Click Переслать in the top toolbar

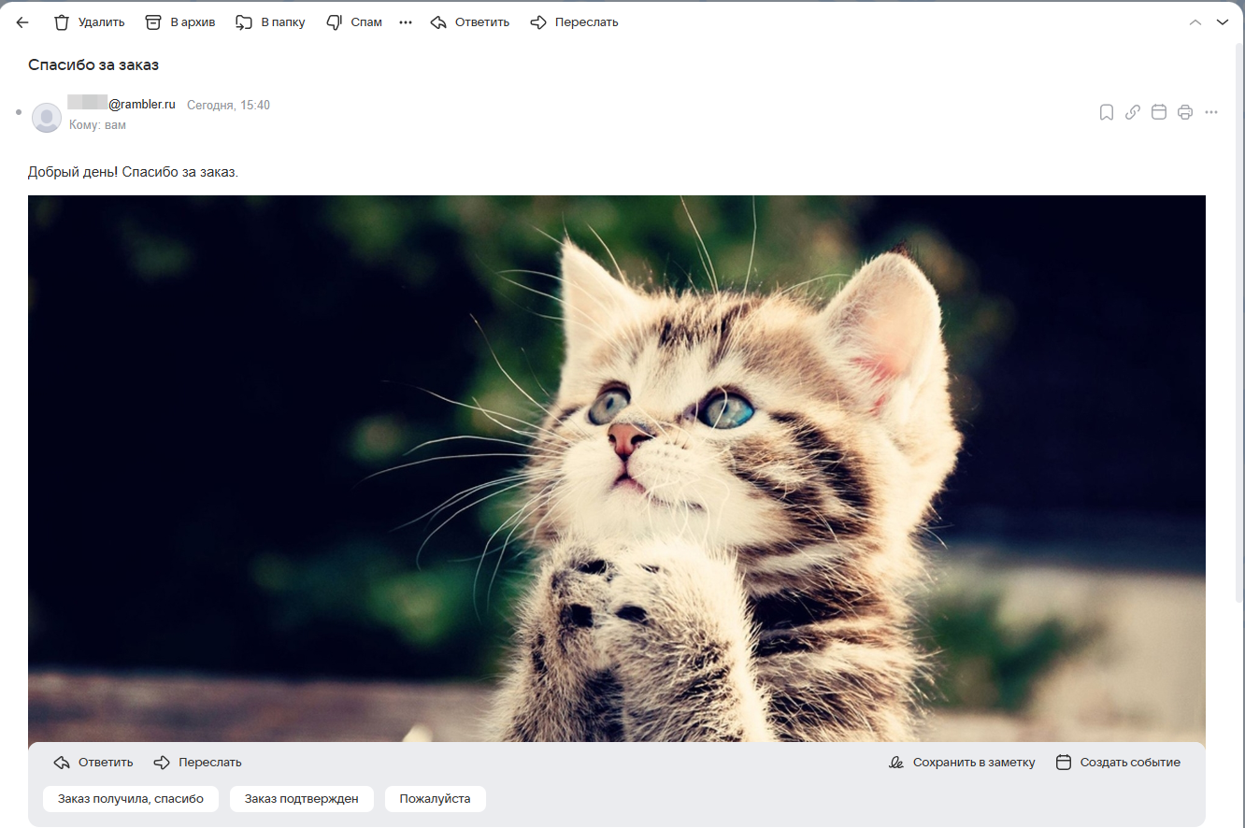[x=574, y=22]
